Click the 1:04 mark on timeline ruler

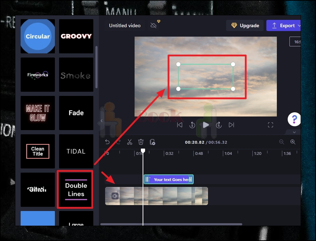tap(228, 153)
